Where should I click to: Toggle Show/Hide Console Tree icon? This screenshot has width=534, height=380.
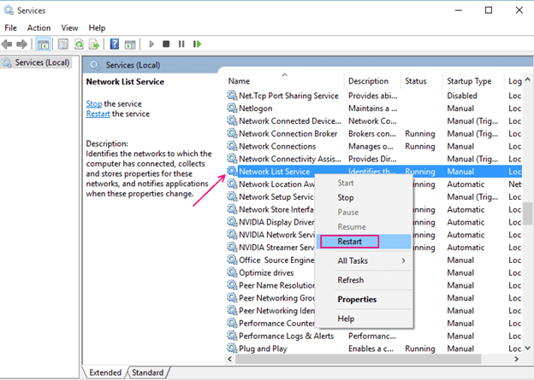click(x=43, y=44)
